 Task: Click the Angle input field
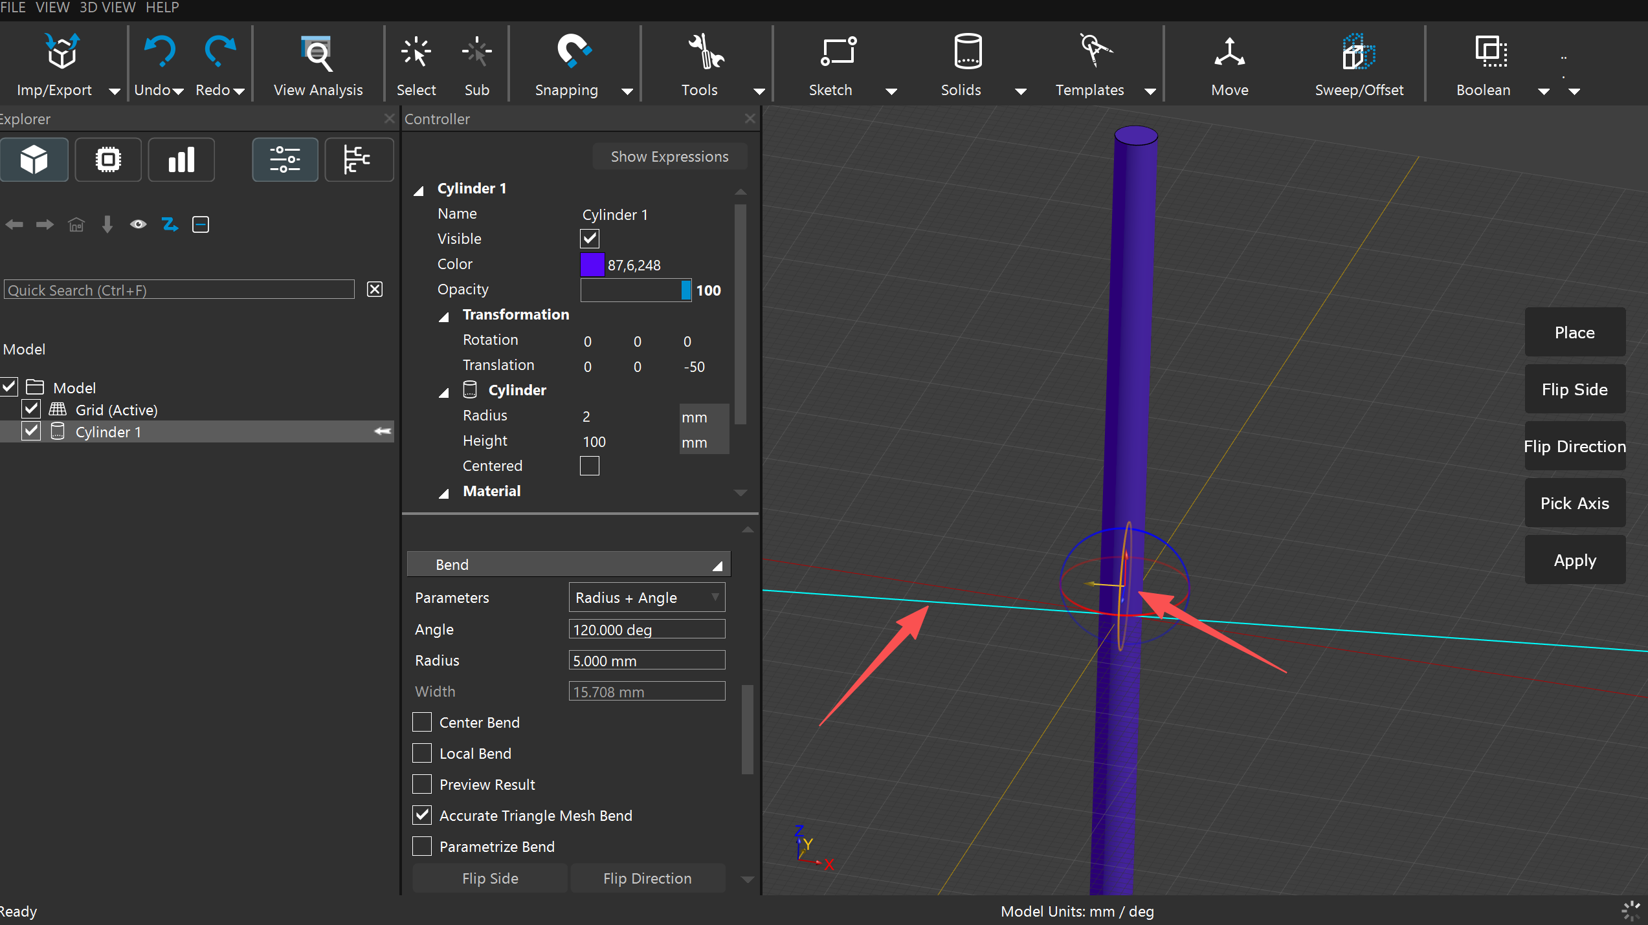pyautogui.click(x=646, y=629)
